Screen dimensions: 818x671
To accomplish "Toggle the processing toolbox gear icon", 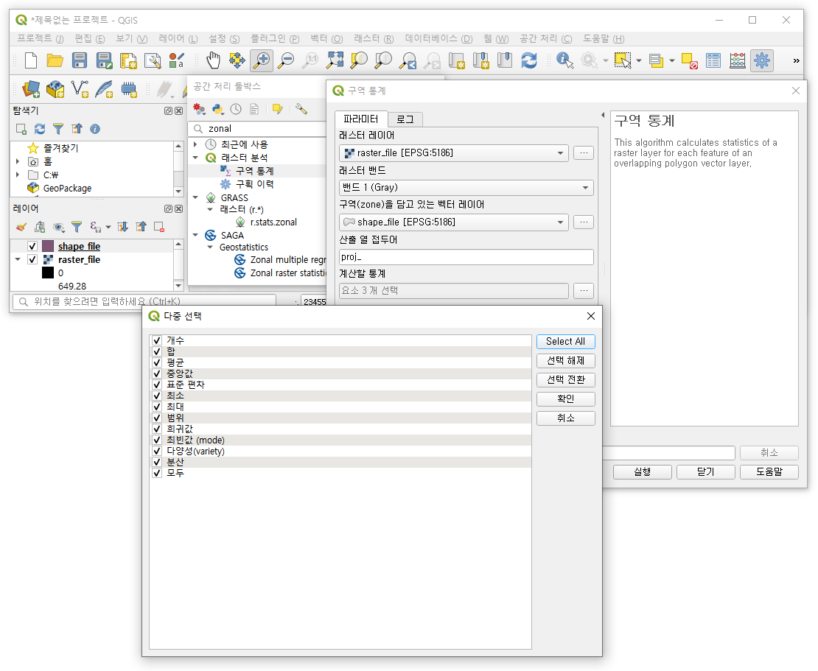I will click(x=762, y=60).
